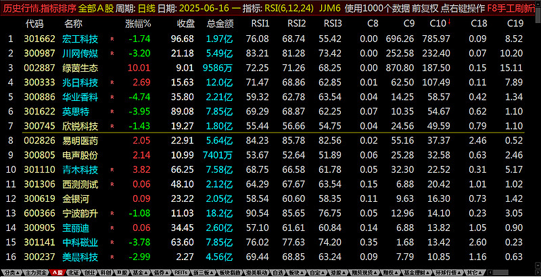Sort by the RSI3 column header
The image size is (541, 277).
(333, 24)
